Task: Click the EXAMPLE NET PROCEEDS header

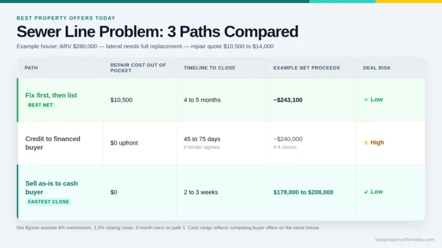Action: [x=307, y=68]
